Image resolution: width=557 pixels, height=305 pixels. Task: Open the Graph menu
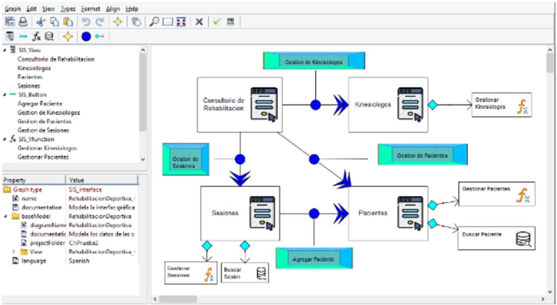coord(13,8)
